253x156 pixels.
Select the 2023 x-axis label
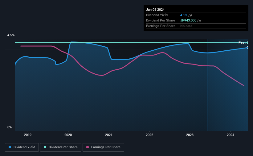(190, 135)
